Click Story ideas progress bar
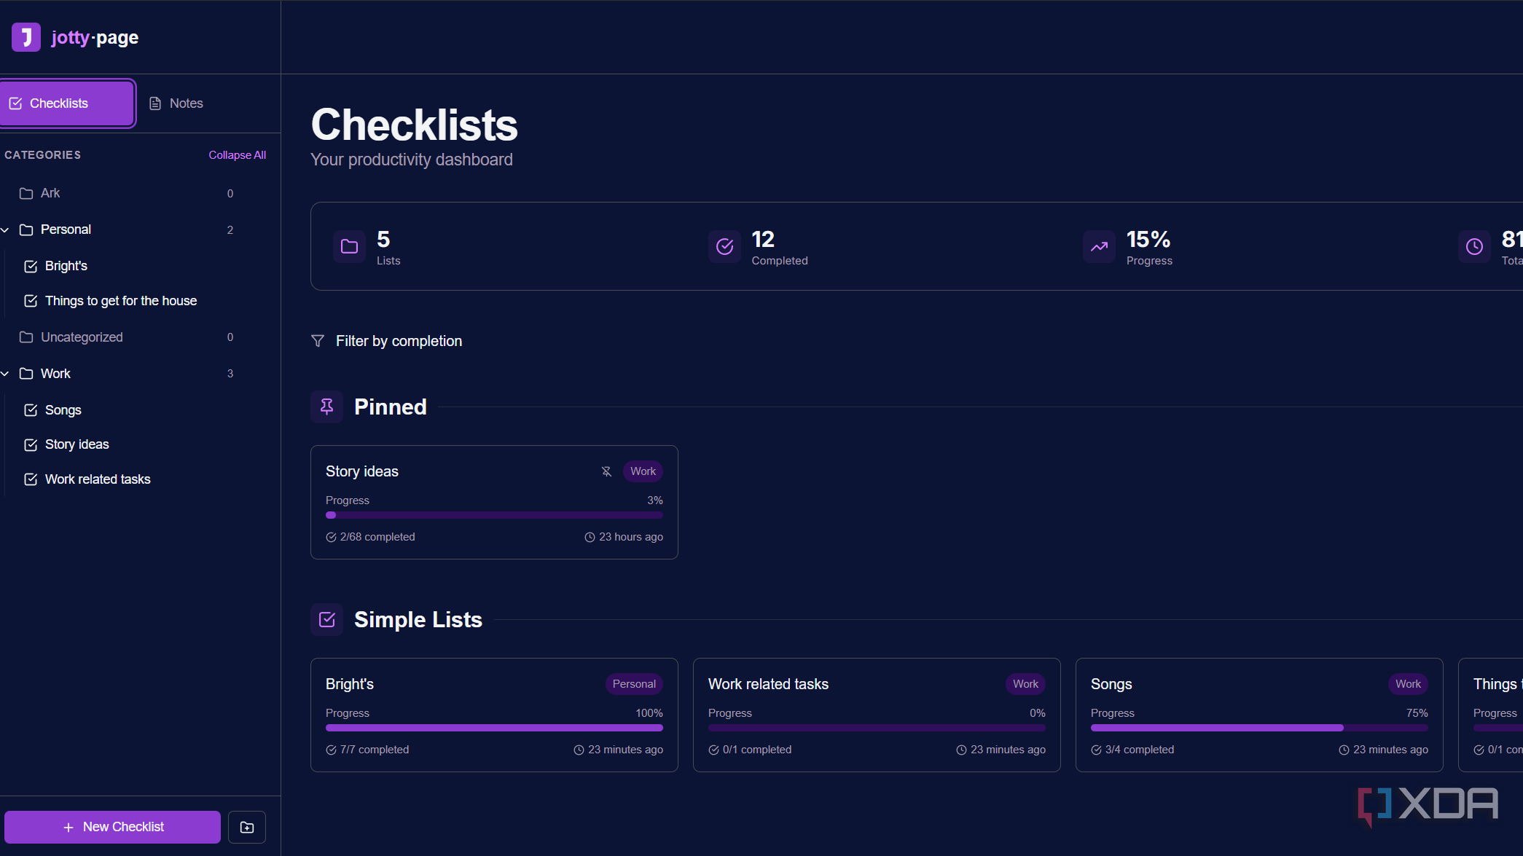The height and width of the screenshot is (856, 1523). (x=494, y=515)
